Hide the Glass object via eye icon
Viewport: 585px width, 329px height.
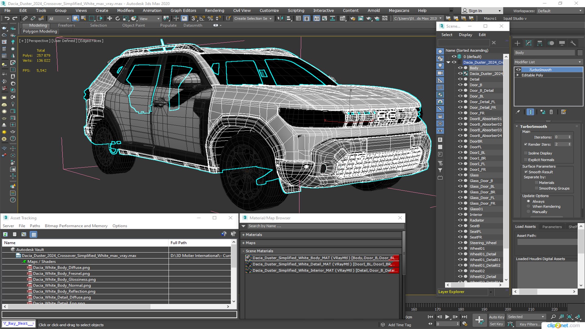coord(460,175)
